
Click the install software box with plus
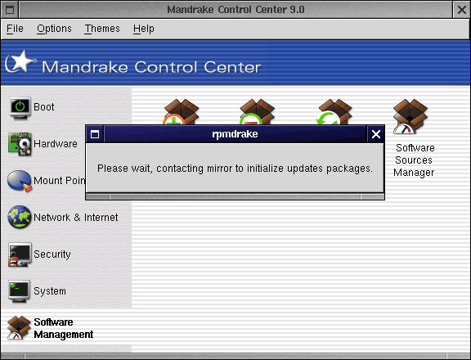point(182,112)
